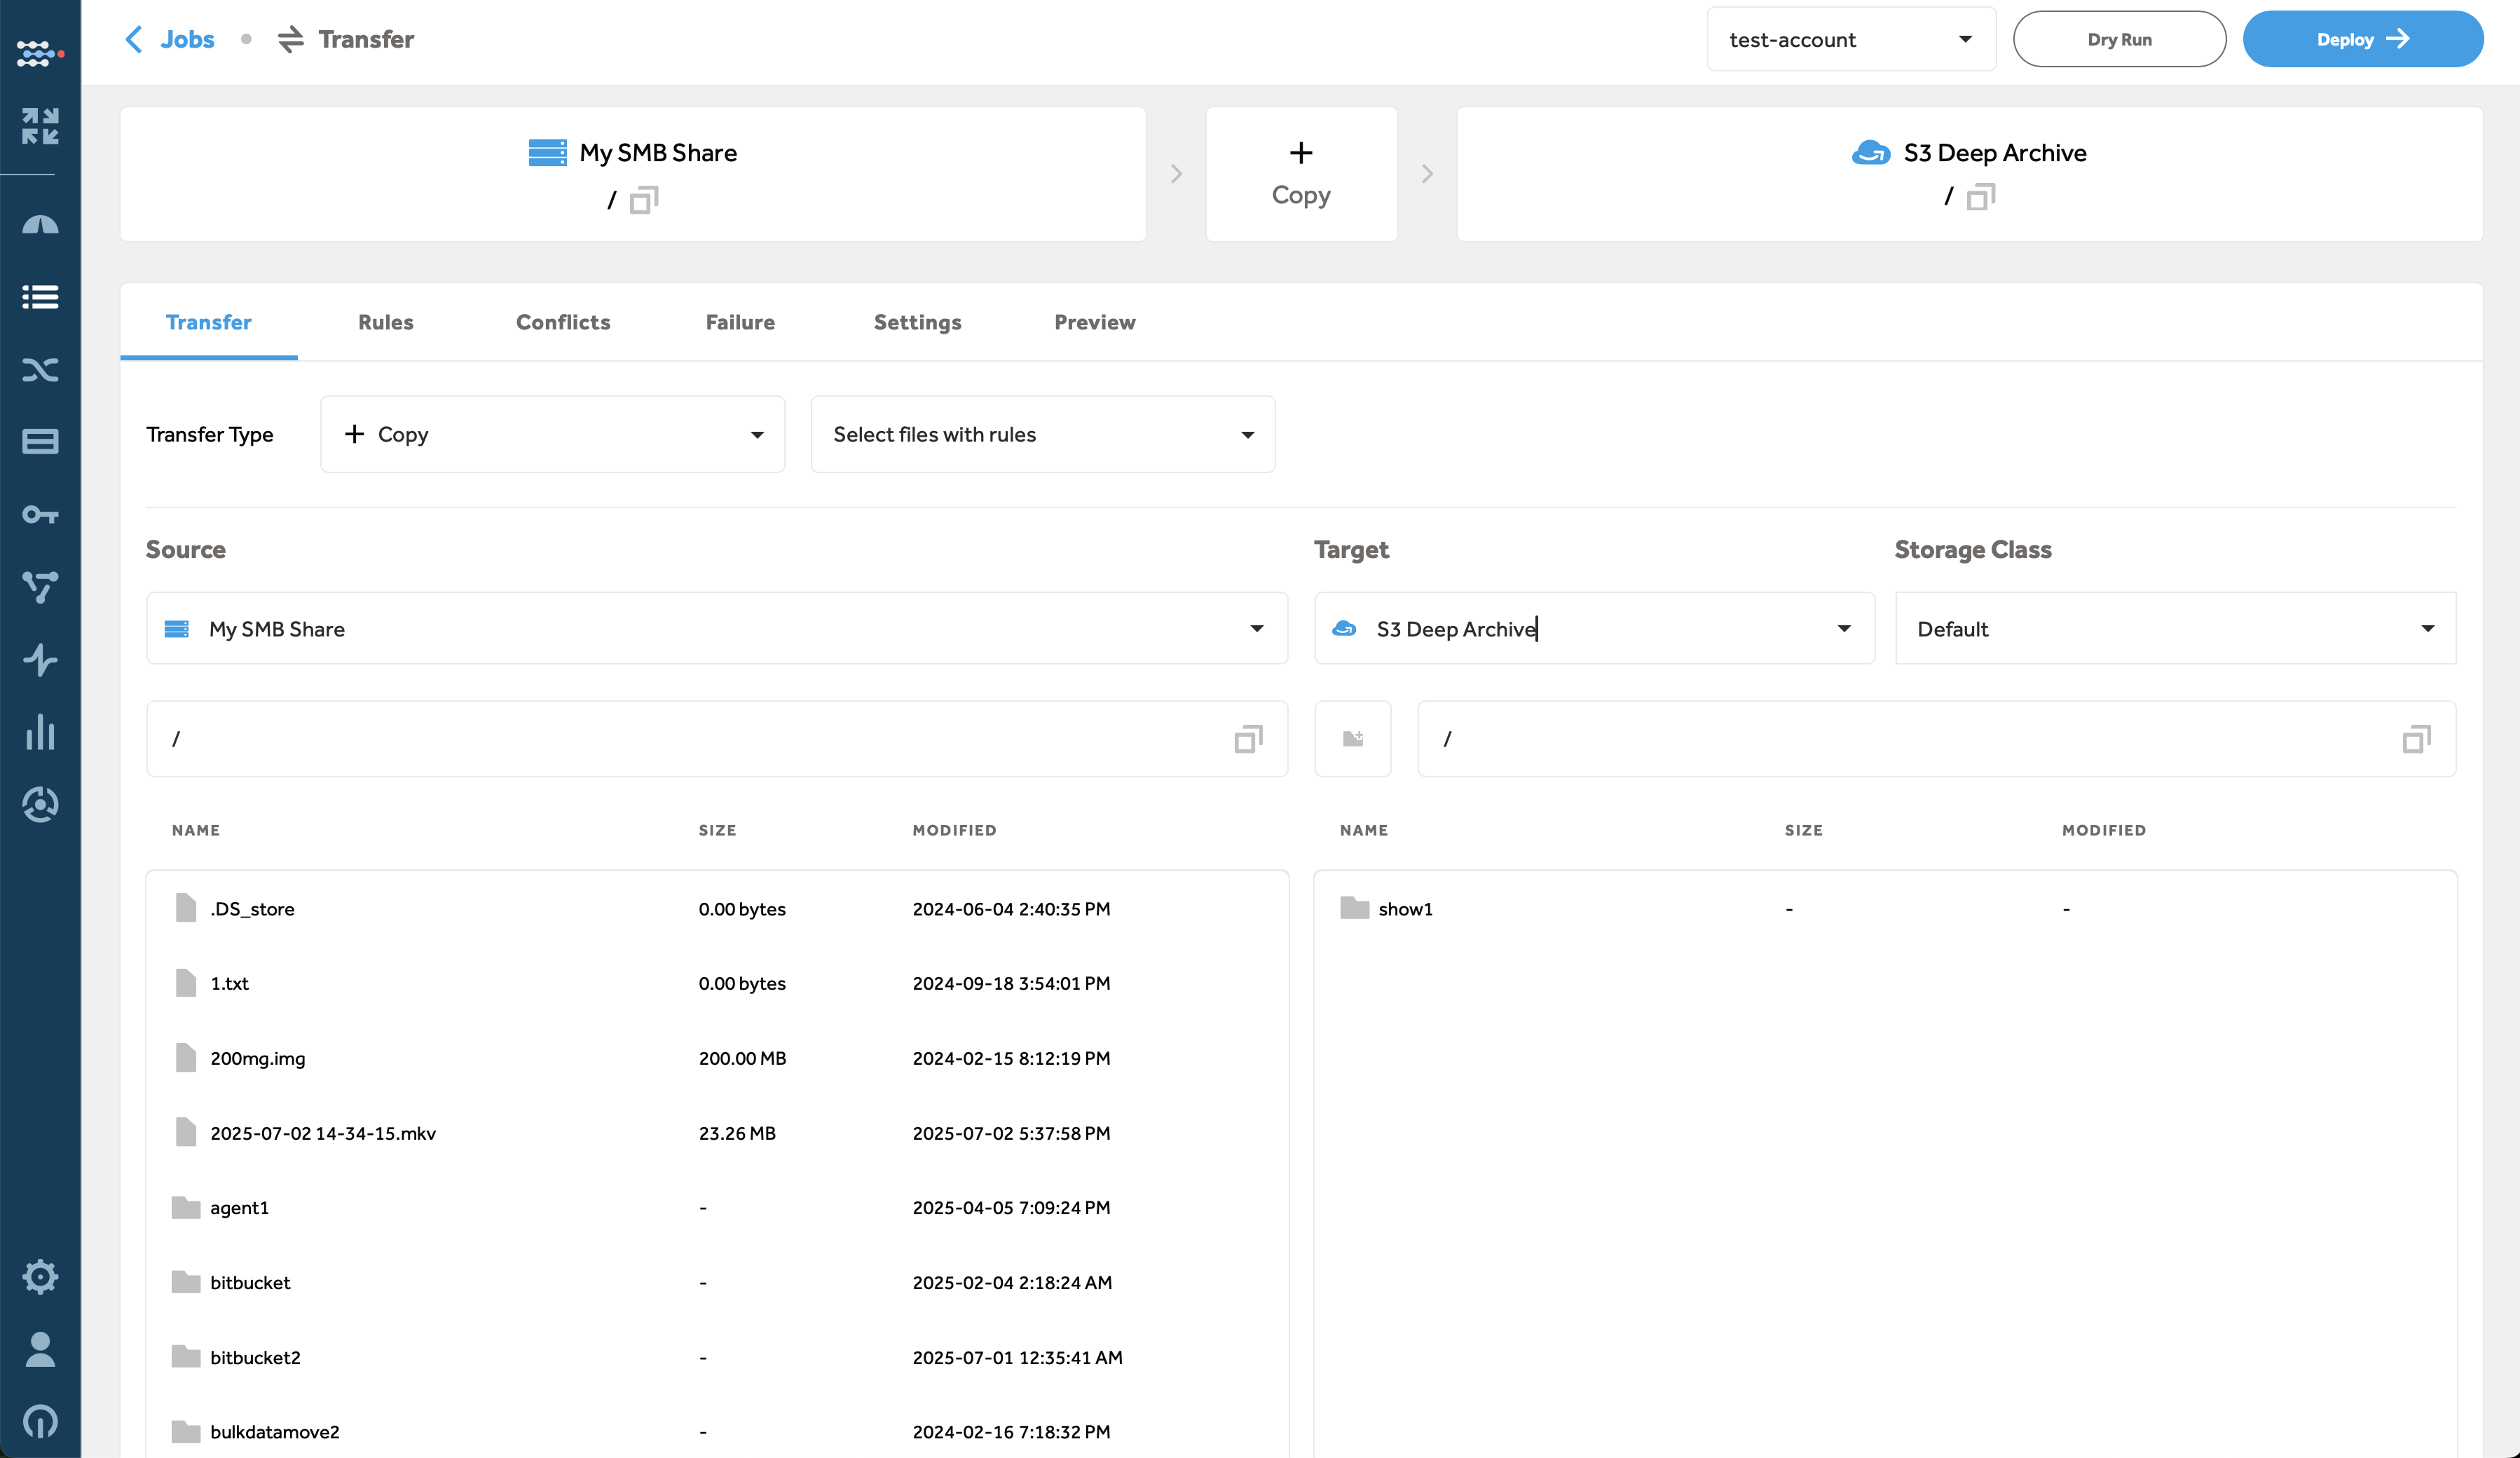The image size is (2520, 1458).
Task: Switch to the Preview tab
Action: point(1095,322)
